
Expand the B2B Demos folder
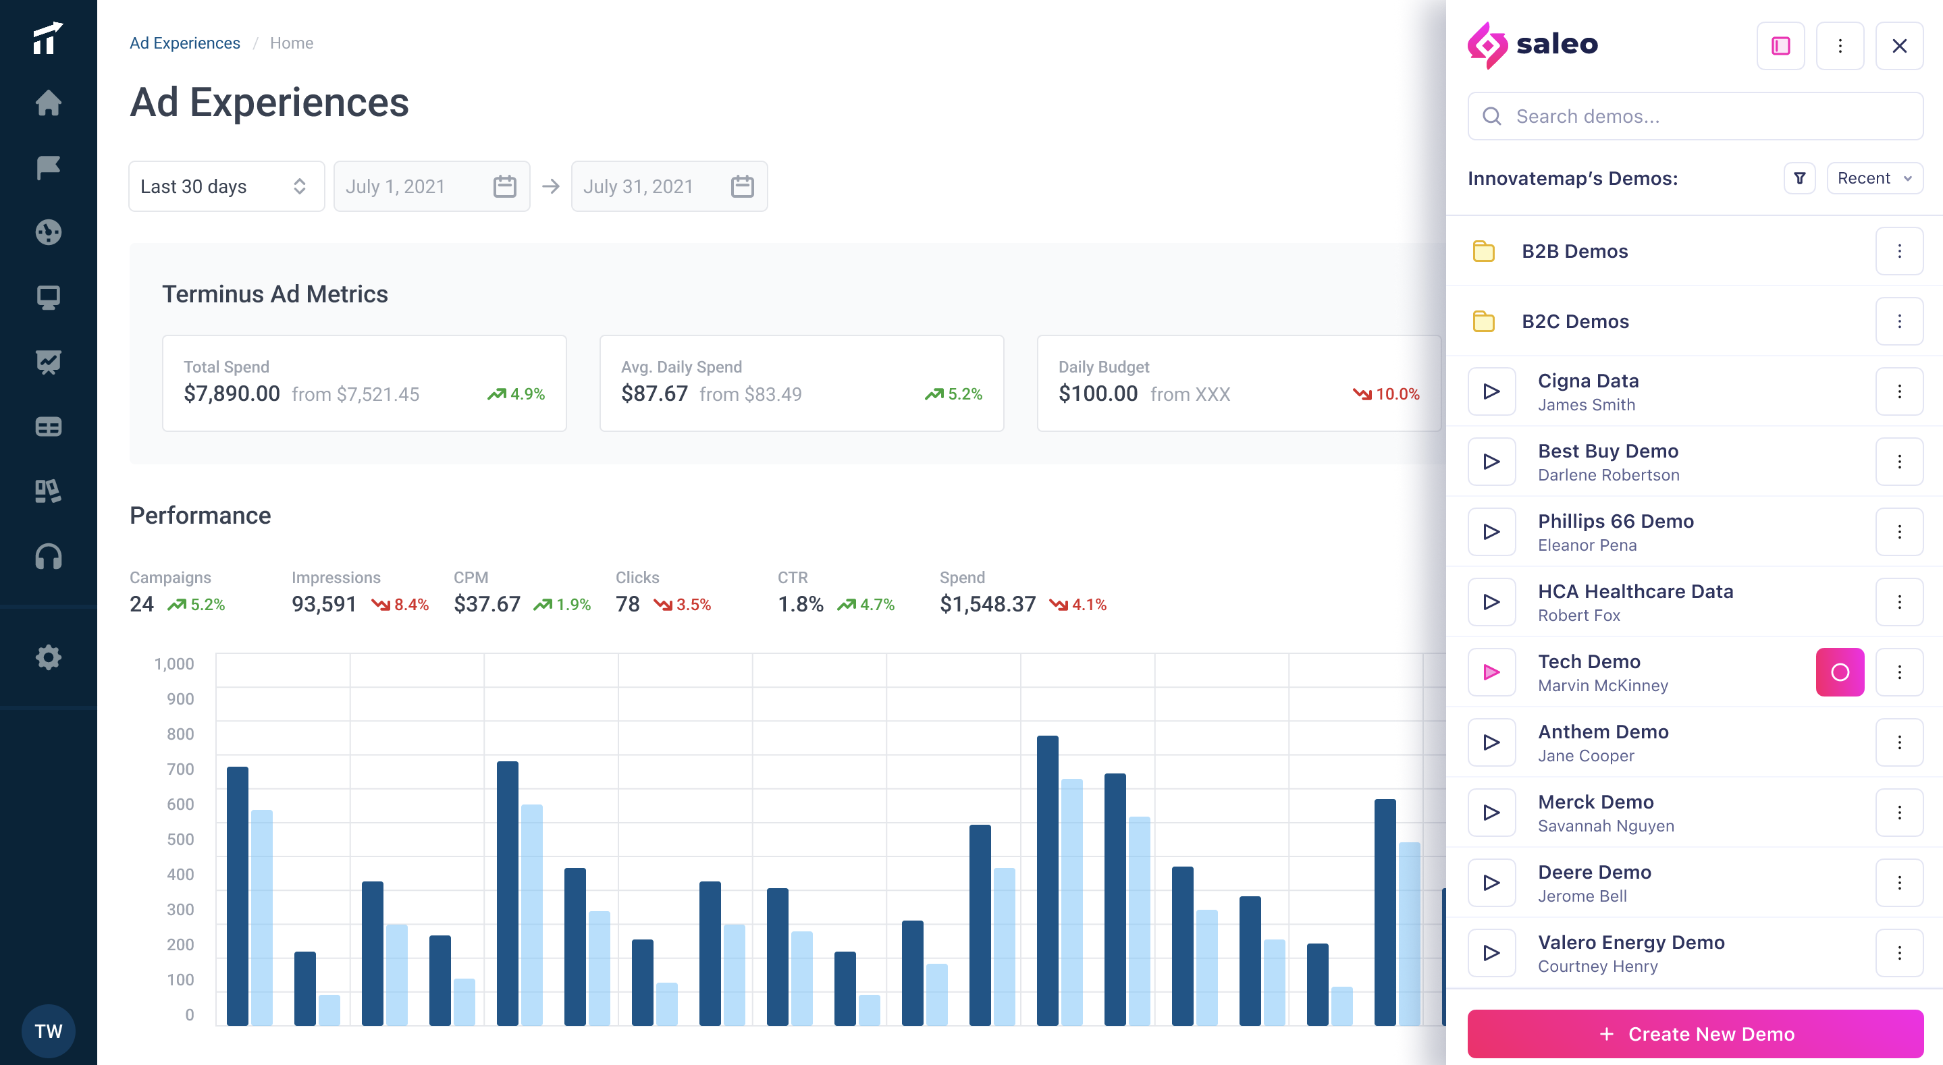coord(1574,251)
